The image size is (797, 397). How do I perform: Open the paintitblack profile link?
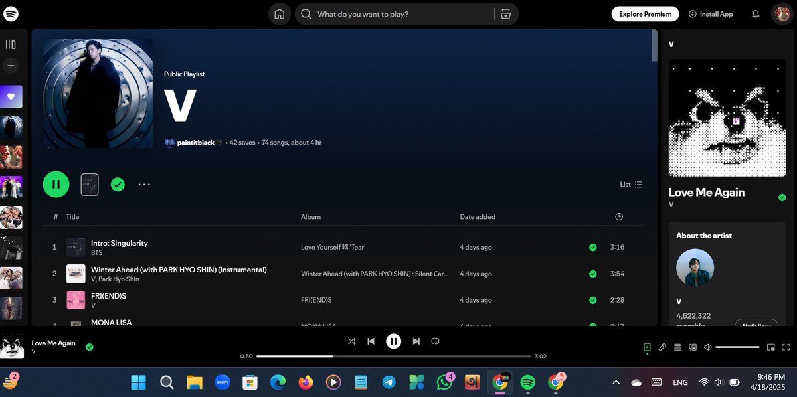[196, 143]
